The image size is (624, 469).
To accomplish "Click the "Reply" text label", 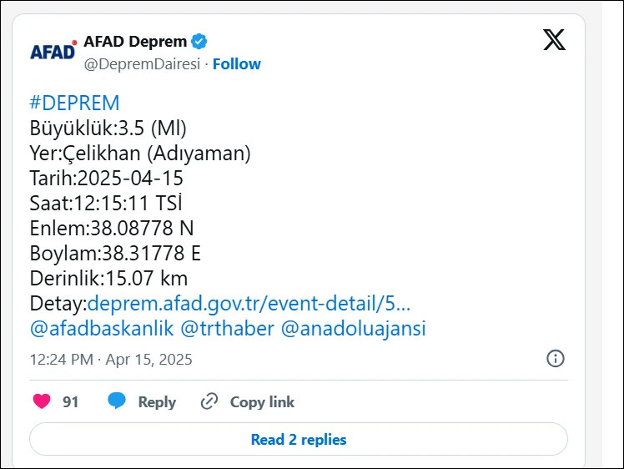I will click(x=157, y=402).
